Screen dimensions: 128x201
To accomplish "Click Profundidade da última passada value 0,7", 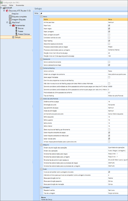I will (x=109, y=92).
